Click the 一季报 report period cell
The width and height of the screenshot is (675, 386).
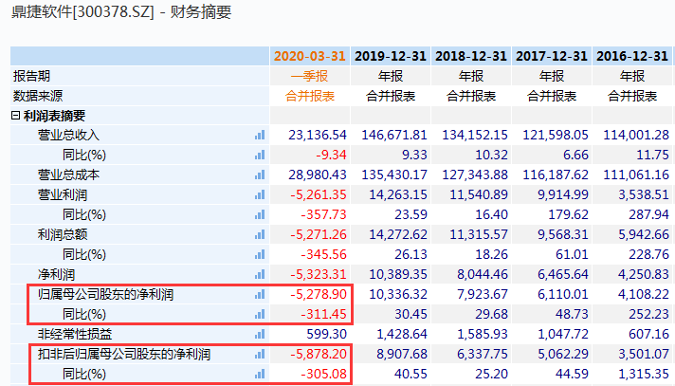point(311,76)
